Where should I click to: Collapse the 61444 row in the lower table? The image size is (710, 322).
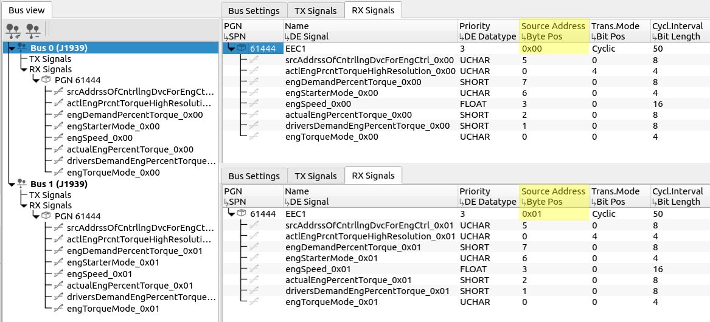tap(231, 214)
